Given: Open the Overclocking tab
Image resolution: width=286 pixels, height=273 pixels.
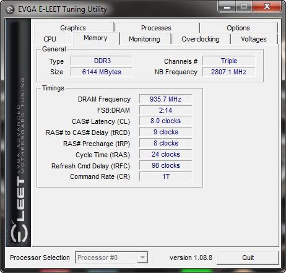Looking at the screenshot, I should pos(201,39).
